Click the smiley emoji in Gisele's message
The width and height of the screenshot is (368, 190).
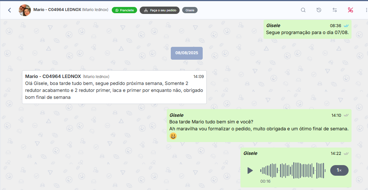[173, 136]
